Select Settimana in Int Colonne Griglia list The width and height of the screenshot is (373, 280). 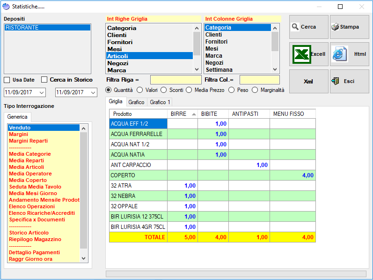pos(237,70)
